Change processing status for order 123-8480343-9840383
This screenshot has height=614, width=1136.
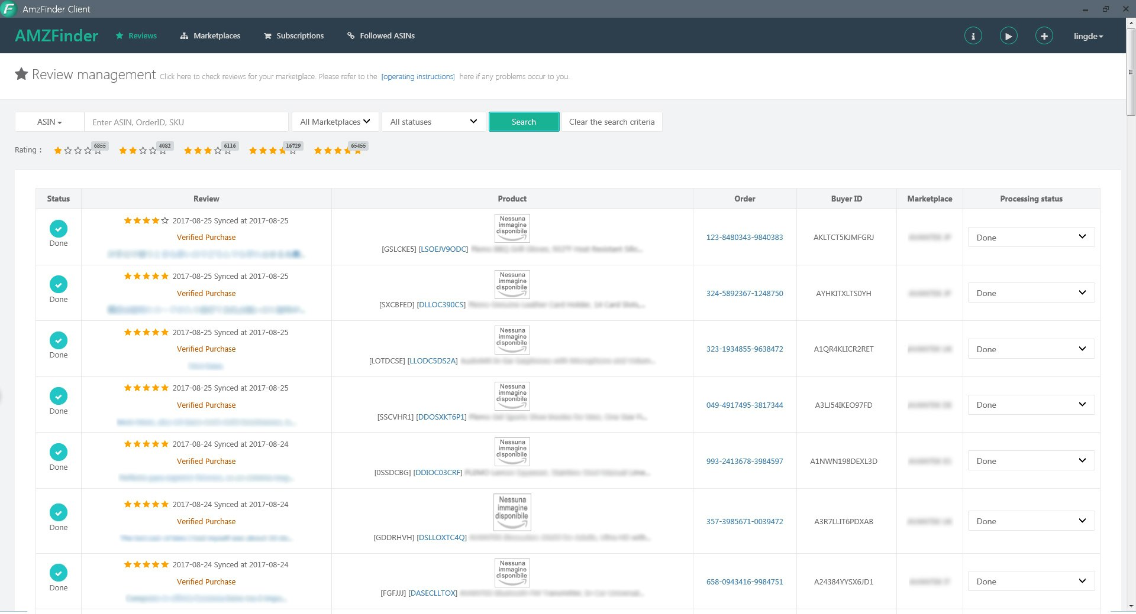tap(1031, 237)
